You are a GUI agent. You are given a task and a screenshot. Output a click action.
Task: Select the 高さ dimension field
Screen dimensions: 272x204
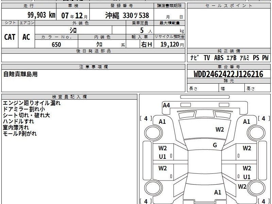pos(257,88)
